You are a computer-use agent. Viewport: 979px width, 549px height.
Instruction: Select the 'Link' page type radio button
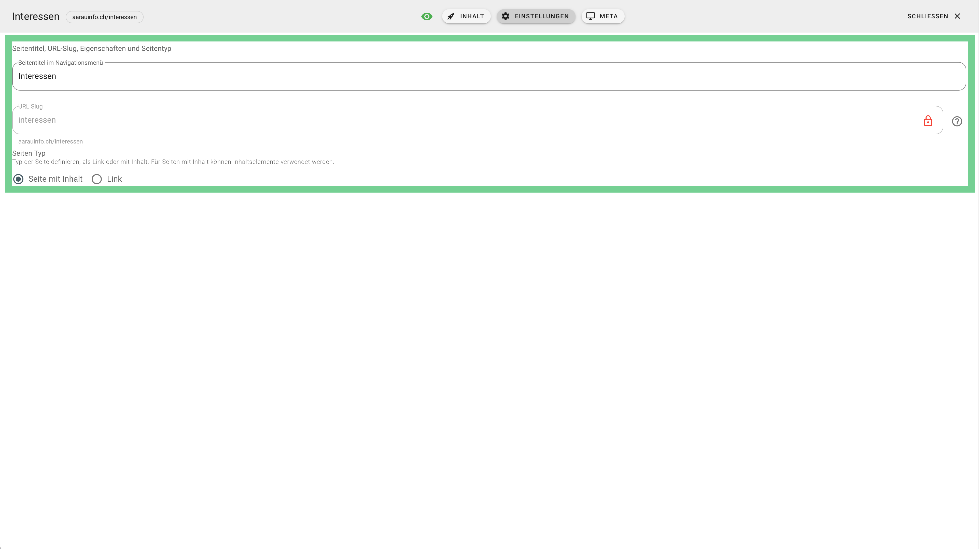coord(96,179)
